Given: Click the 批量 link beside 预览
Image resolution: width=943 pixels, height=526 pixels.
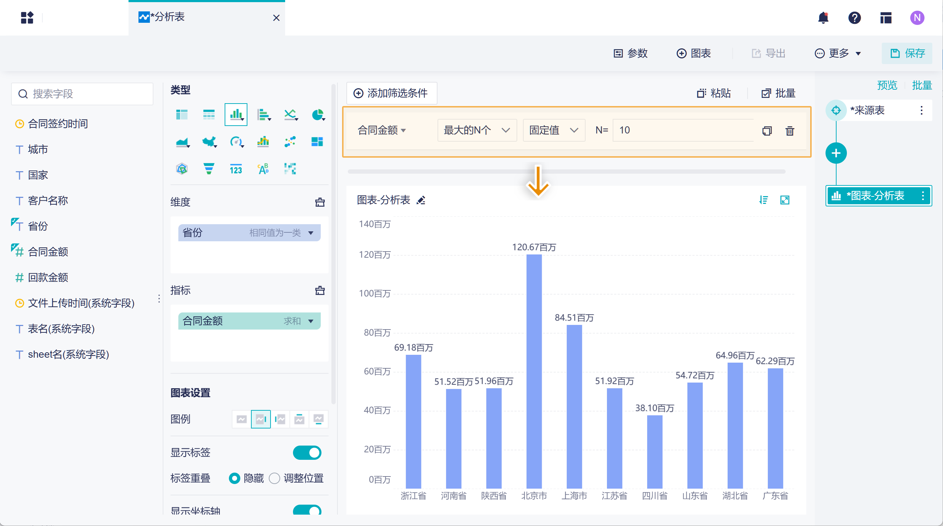Looking at the screenshot, I should tap(922, 85).
